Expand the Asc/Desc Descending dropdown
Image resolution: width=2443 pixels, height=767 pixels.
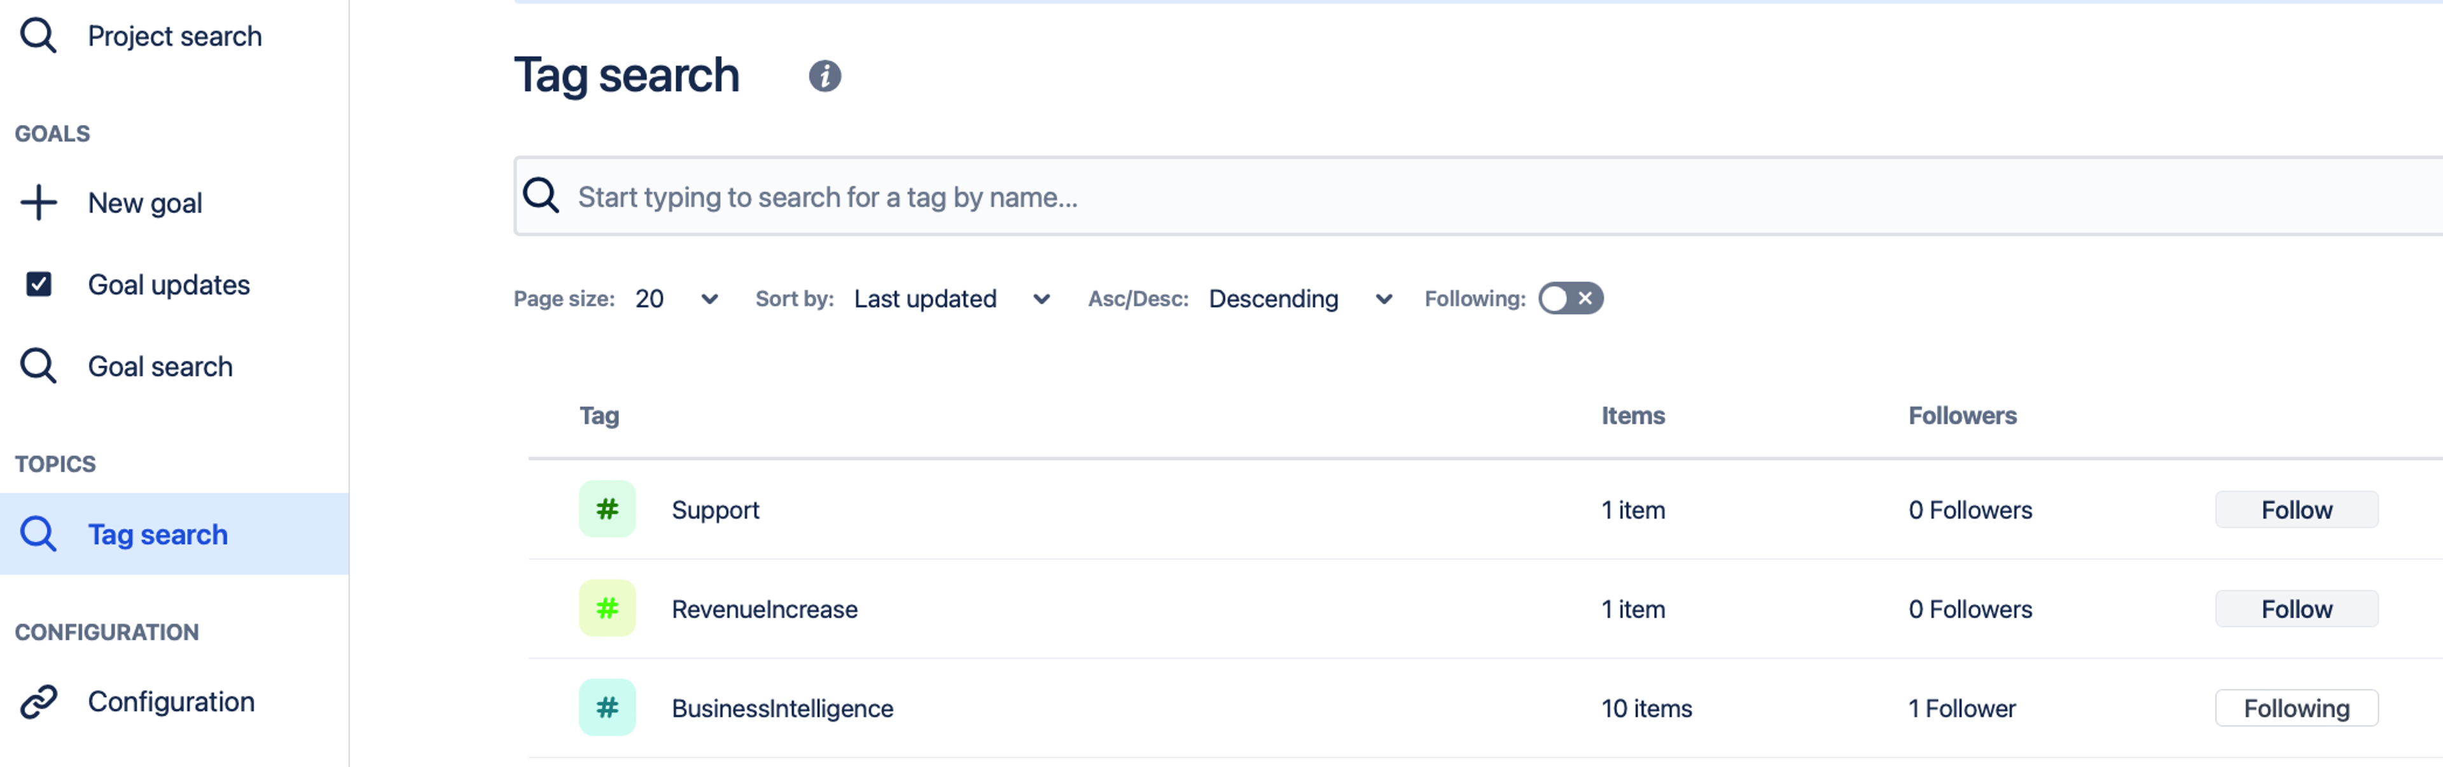[1299, 299]
